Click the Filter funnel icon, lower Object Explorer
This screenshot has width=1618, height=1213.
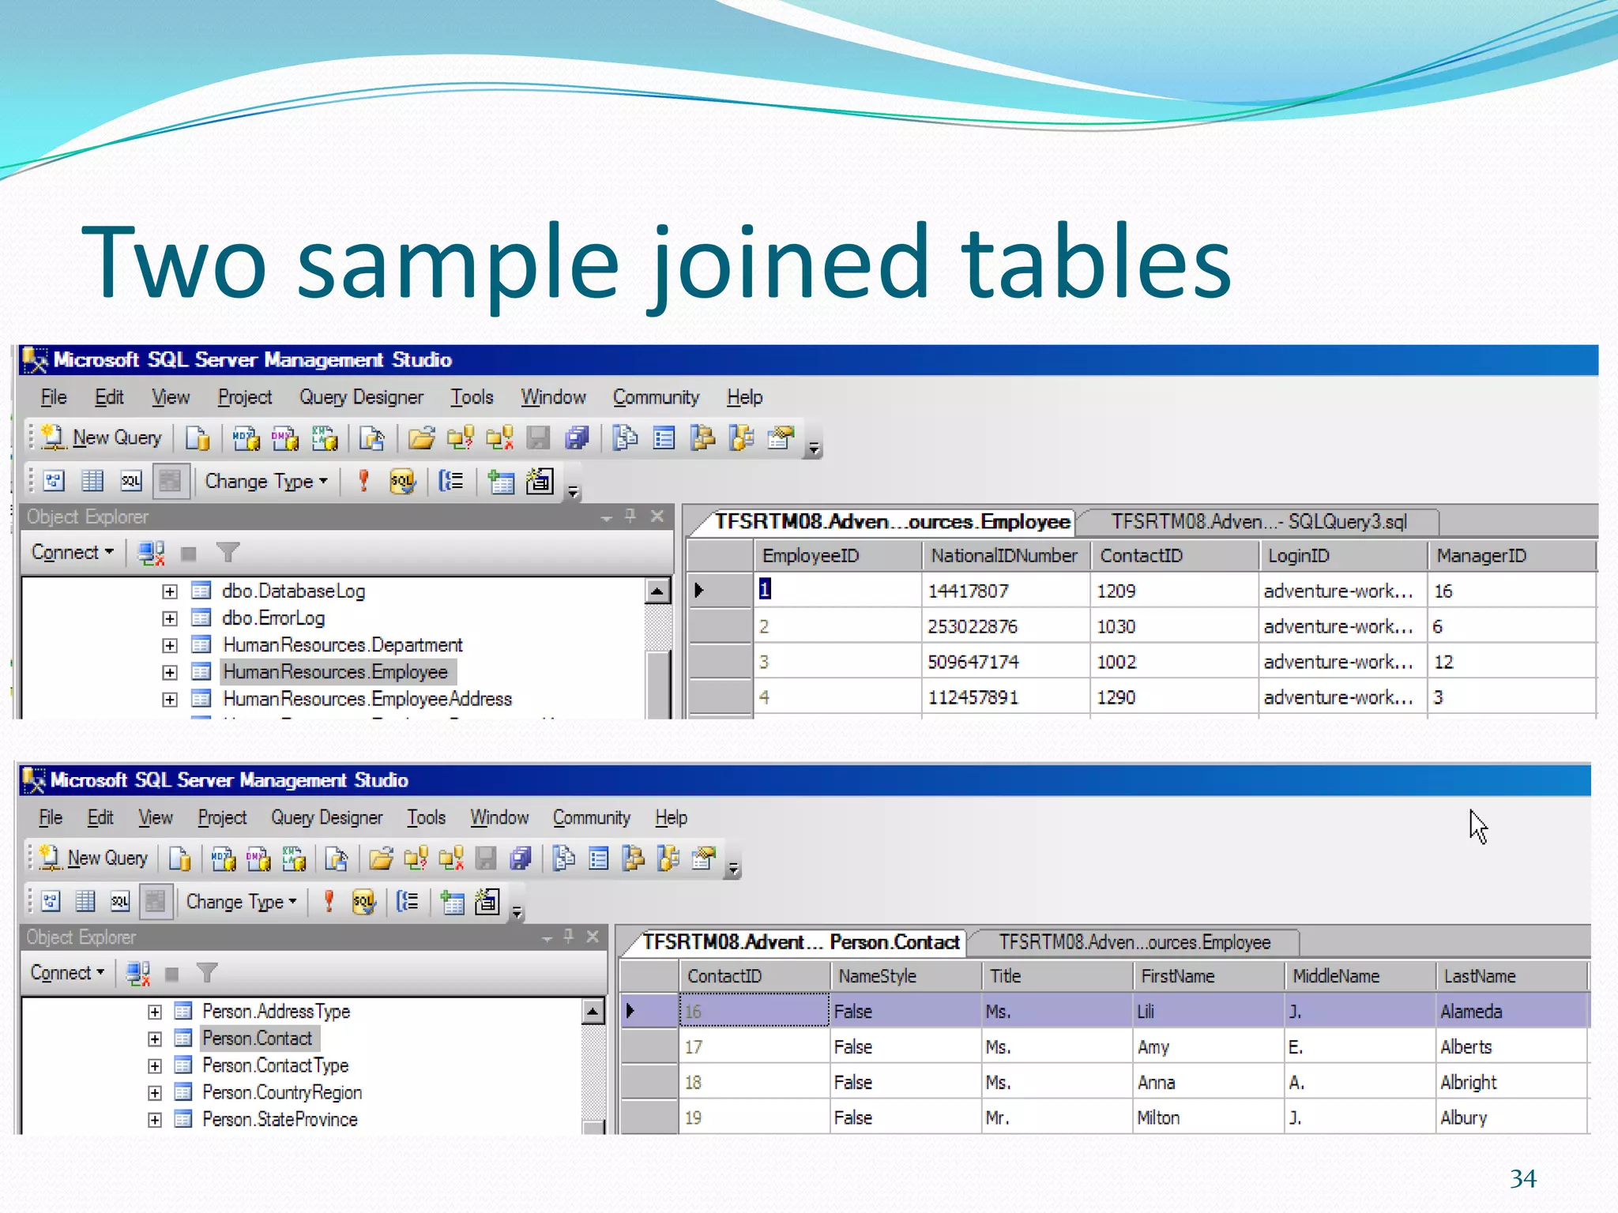pyautogui.click(x=207, y=972)
